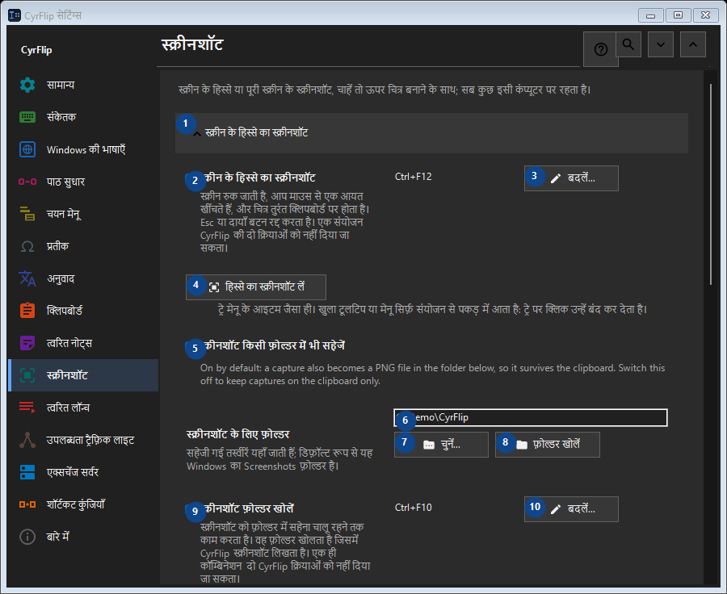Open the सामान्य gear icon in sidebar
Screen dimensions: 727x594
tap(27, 85)
